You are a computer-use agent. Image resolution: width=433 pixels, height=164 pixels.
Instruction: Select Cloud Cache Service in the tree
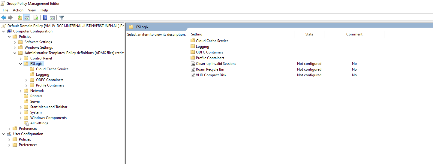52,69
